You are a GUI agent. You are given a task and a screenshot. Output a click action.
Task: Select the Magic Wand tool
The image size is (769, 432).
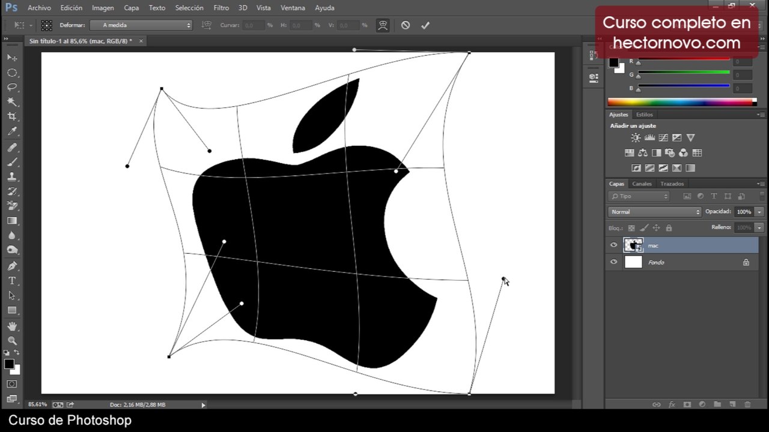coord(12,102)
